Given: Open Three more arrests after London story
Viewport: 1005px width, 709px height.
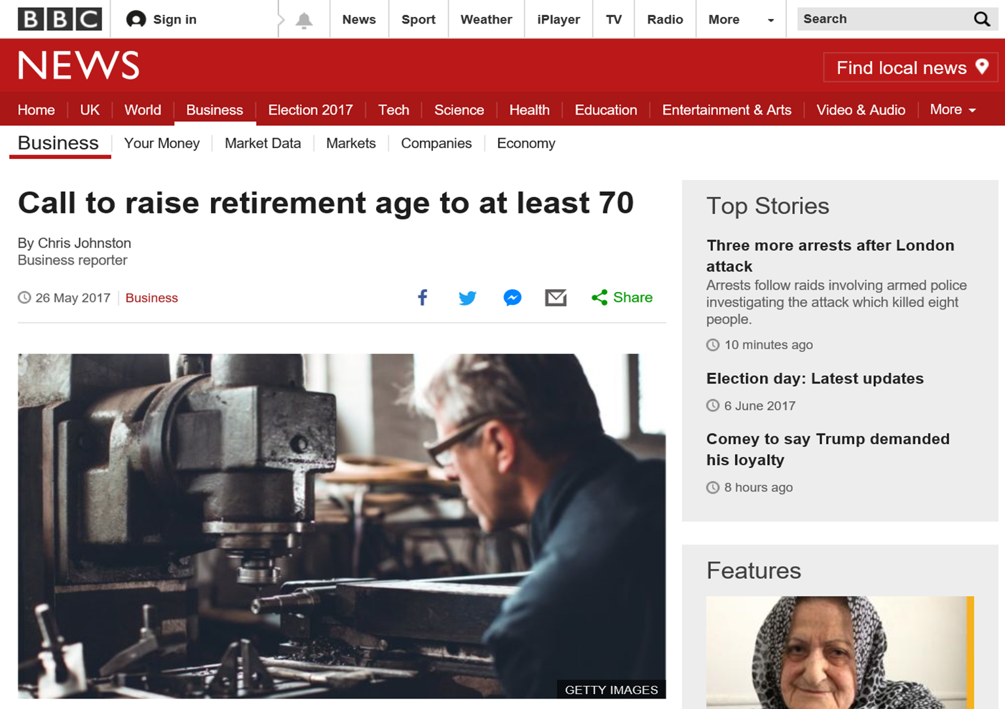Looking at the screenshot, I should [830, 255].
